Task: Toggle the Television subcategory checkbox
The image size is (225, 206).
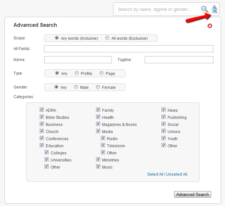Action: [103, 145]
